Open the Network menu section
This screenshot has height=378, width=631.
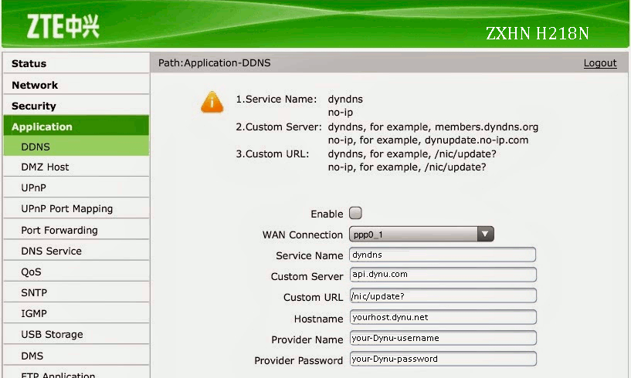coord(76,85)
